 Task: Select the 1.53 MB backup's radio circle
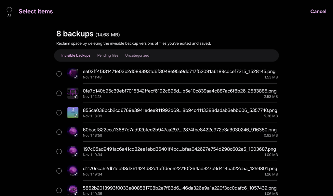(x=59, y=74)
